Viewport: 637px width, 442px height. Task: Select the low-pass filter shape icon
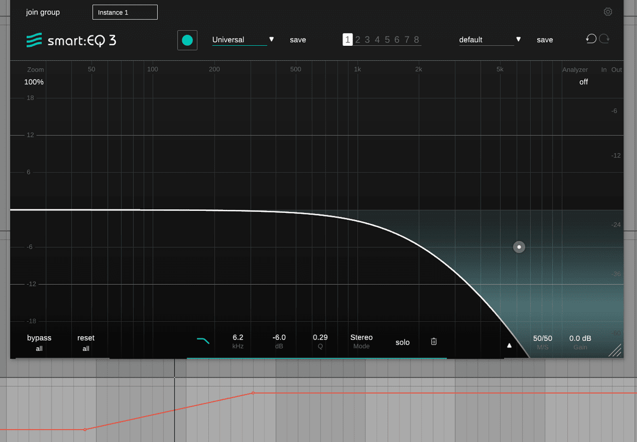click(x=203, y=340)
